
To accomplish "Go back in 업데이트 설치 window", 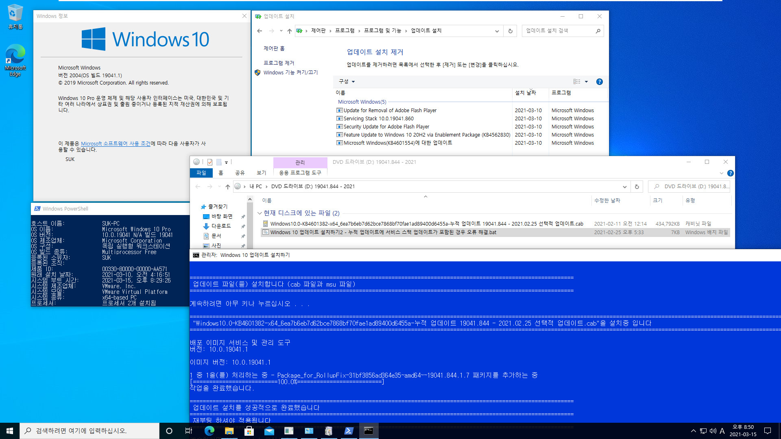I will point(260,31).
